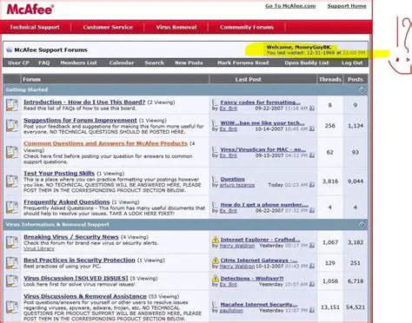This screenshot has height=323, width=412.
Task: Go to last post arrow for Fancy codes thread
Action: 312,109
